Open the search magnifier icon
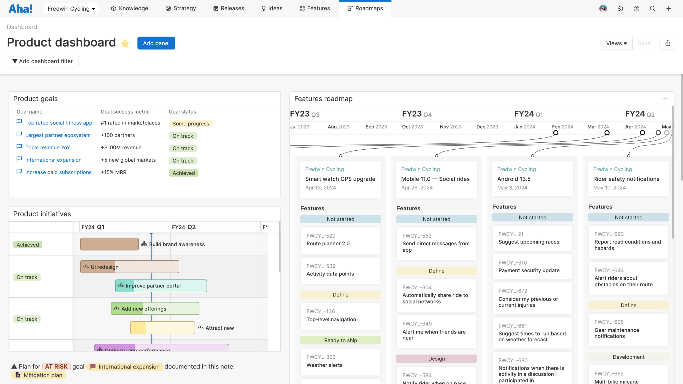The width and height of the screenshot is (683, 384). tap(653, 9)
